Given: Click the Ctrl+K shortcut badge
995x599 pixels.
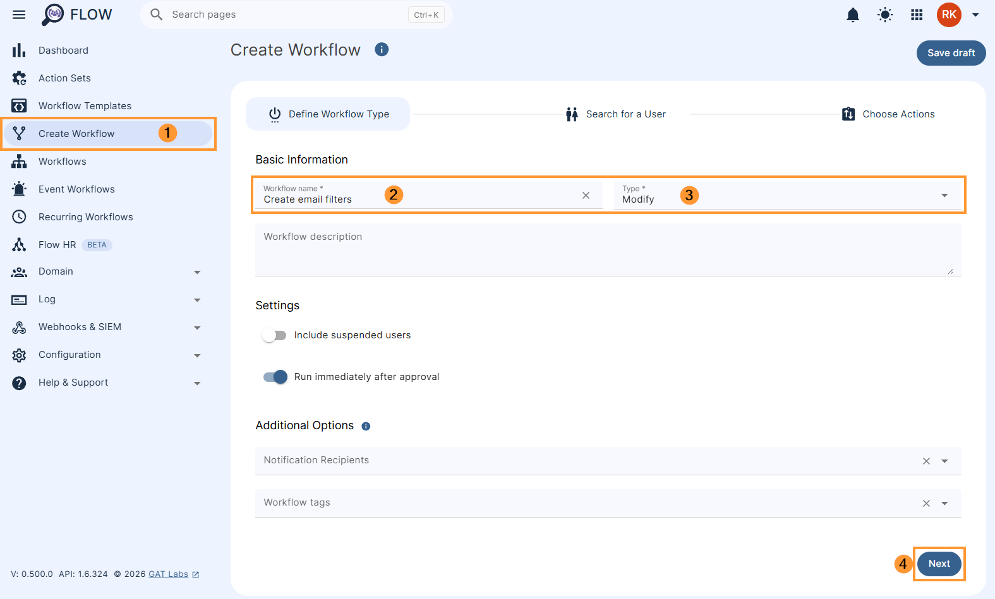Looking at the screenshot, I should (x=426, y=15).
